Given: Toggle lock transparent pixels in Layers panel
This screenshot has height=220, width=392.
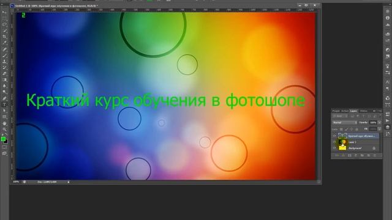Looking at the screenshot, I should (341, 129).
